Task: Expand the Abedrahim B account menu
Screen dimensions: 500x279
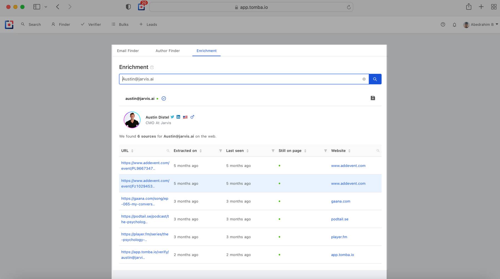Action: point(481,24)
